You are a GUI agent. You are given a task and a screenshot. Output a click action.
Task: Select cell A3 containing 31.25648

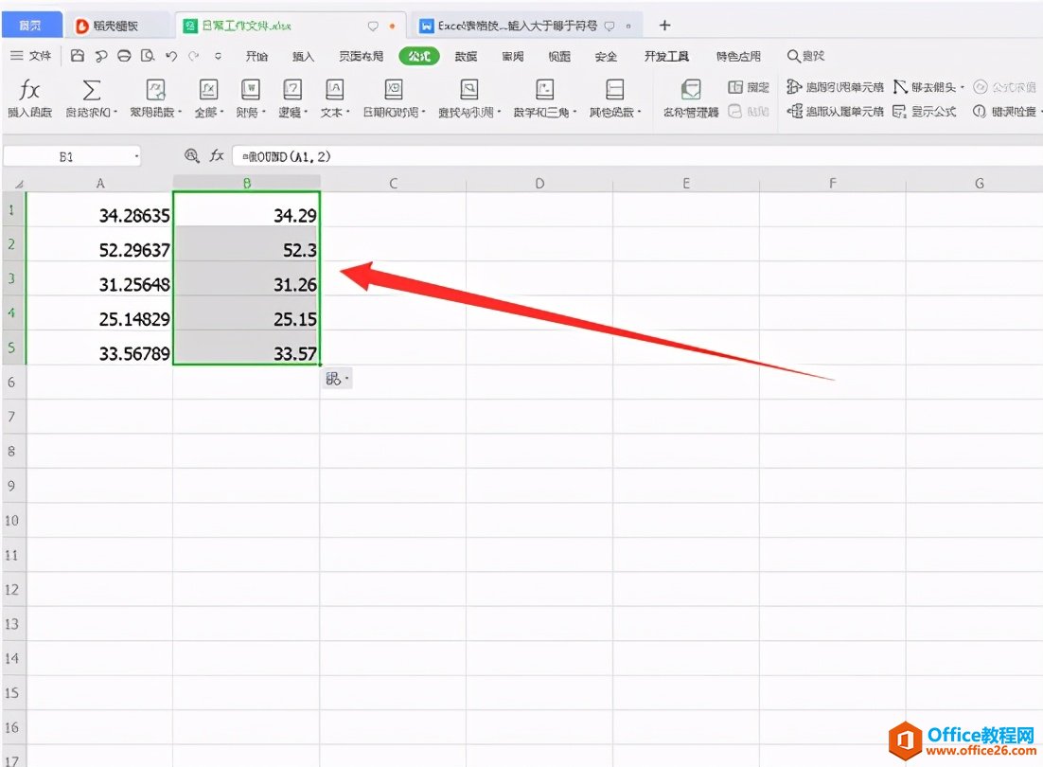(99, 278)
